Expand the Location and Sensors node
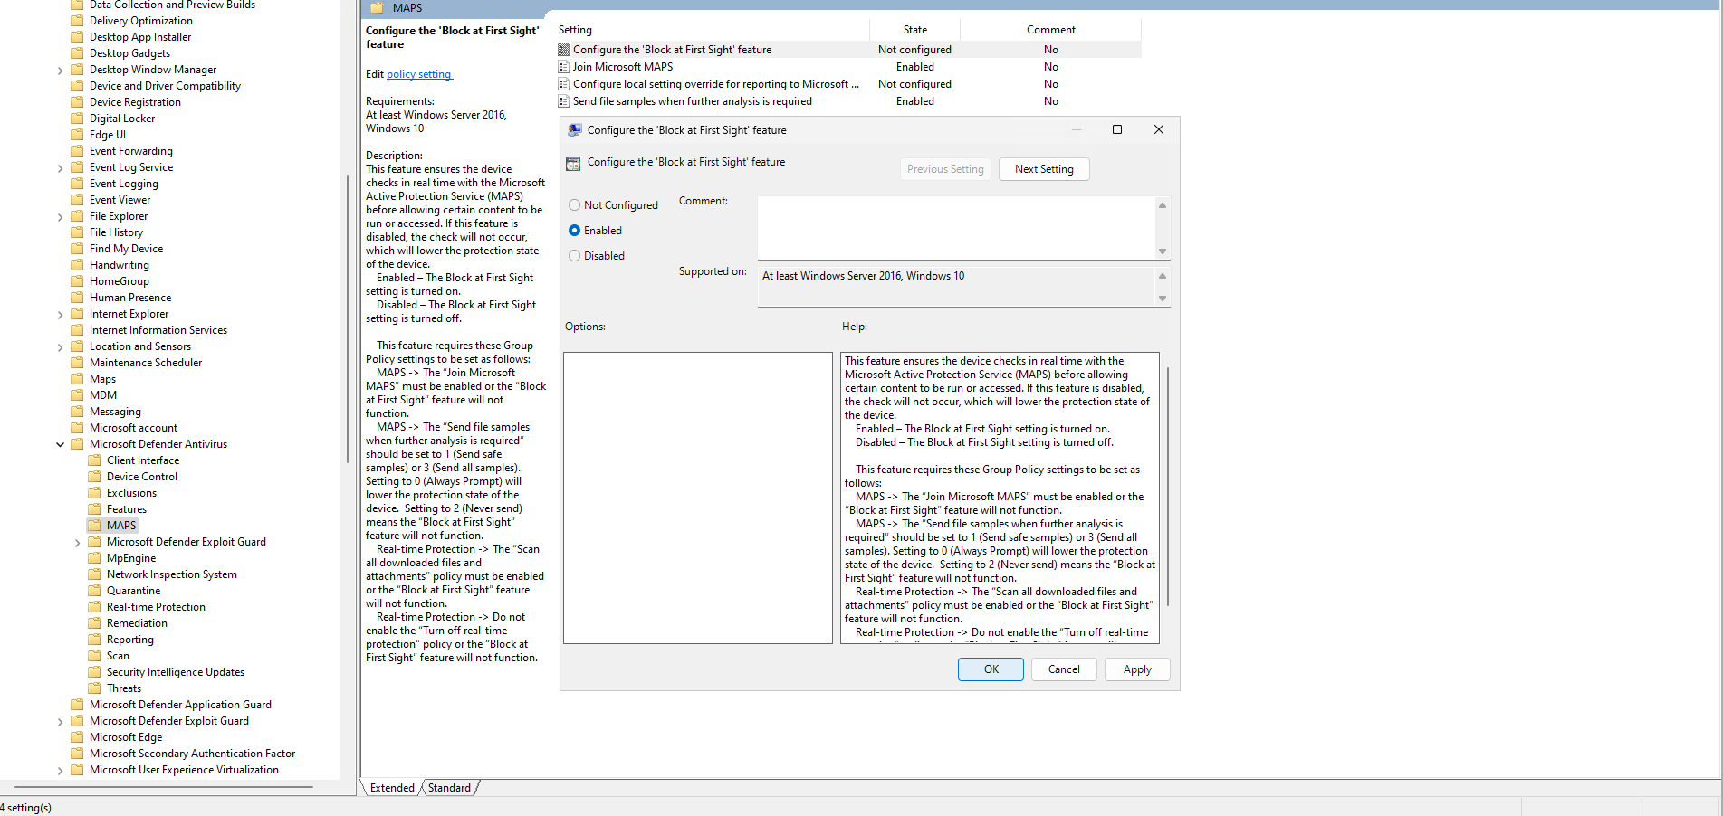This screenshot has height=816, width=1723. (61, 347)
